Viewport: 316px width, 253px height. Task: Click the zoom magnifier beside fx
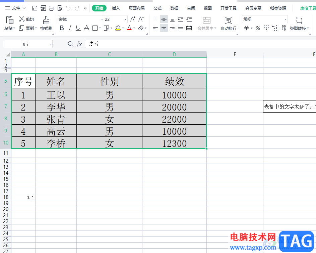pyautogui.click(x=70, y=44)
